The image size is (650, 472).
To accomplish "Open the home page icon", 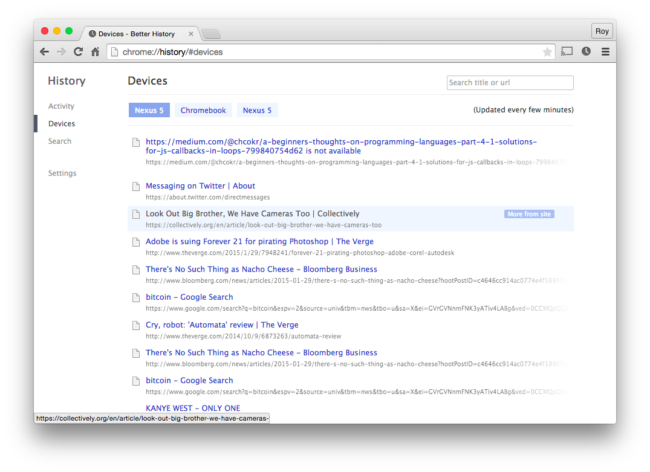I will (96, 52).
